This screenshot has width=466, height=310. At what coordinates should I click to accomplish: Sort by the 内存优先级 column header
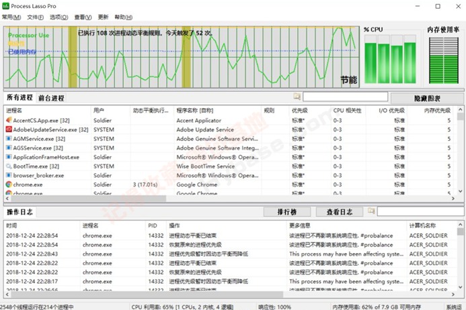430,110
